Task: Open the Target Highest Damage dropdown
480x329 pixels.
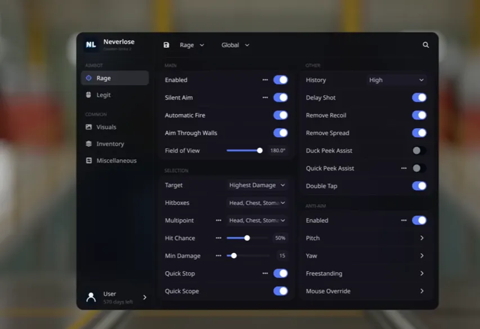Action: pyautogui.click(x=257, y=185)
